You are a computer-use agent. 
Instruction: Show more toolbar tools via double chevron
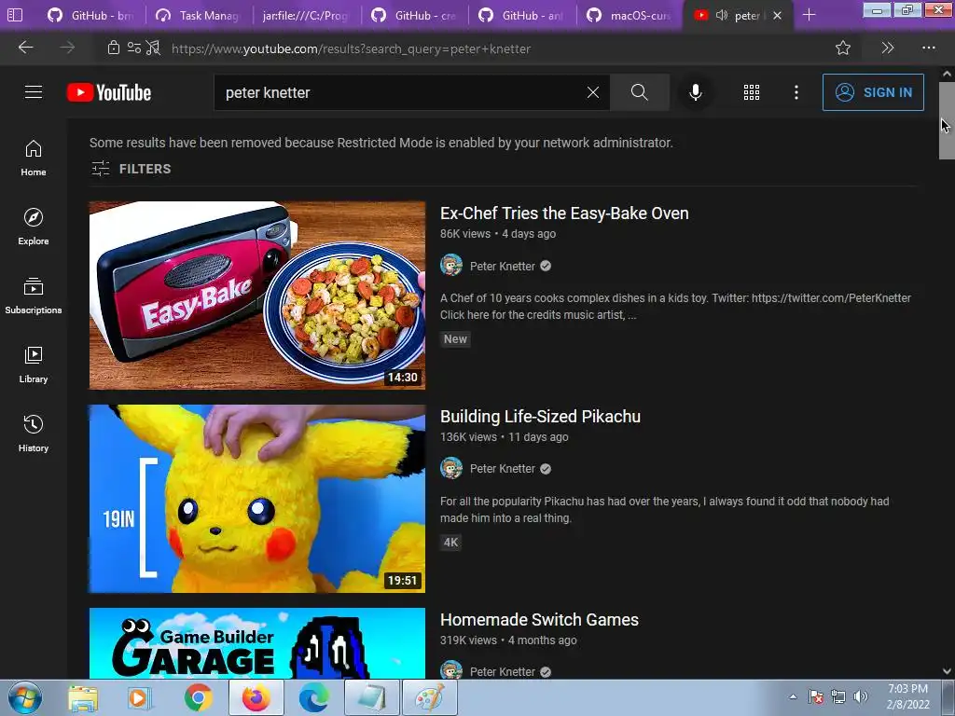pyautogui.click(x=888, y=48)
